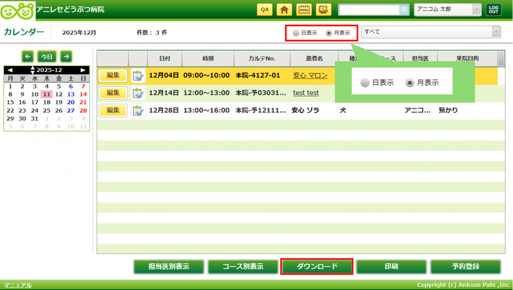Image resolution: width=513 pixels, height=290 pixels.
Task: Click the 患者名 column header
Action: (314, 58)
